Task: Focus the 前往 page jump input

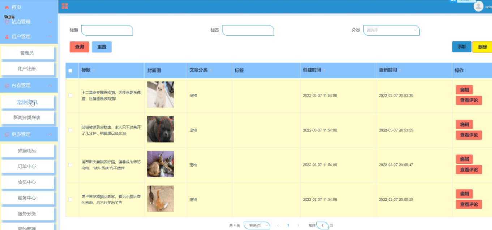Action: (x=322, y=225)
